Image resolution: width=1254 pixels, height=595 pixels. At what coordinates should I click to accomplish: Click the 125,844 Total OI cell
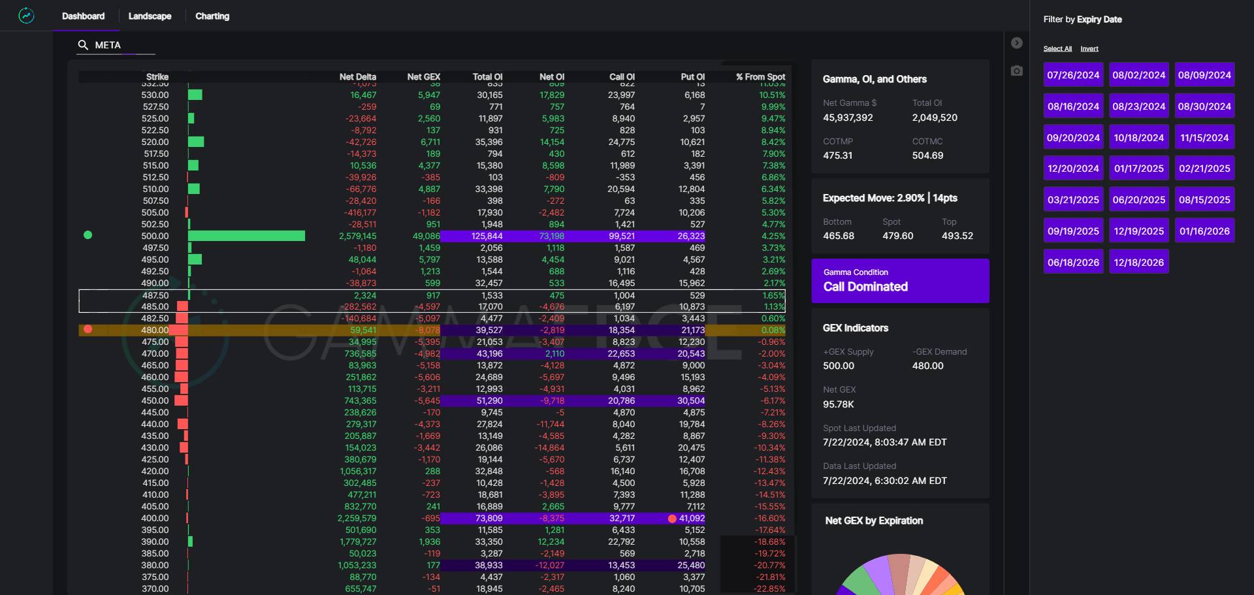click(x=487, y=236)
